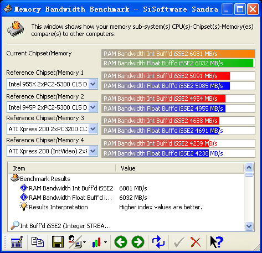The image size is (262, 253).
Task: Click results list scroll up arrow
Action: (x=249, y=168)
